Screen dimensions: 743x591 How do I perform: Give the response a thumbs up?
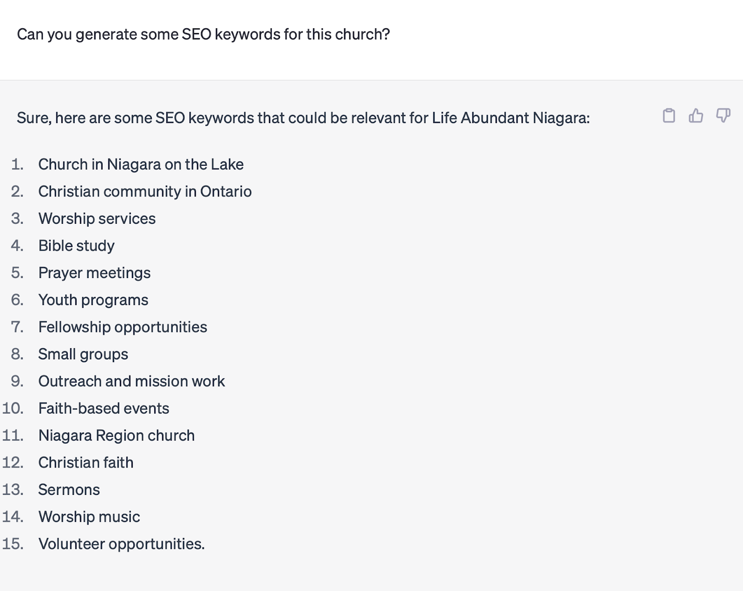tap(696, 115)
